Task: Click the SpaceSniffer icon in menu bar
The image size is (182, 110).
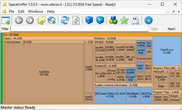Action: click(5, 12)
